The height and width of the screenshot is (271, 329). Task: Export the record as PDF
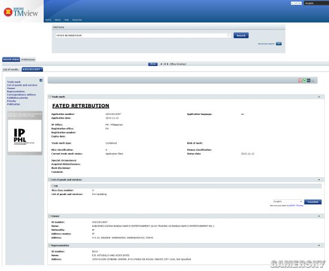click(300, 81)
